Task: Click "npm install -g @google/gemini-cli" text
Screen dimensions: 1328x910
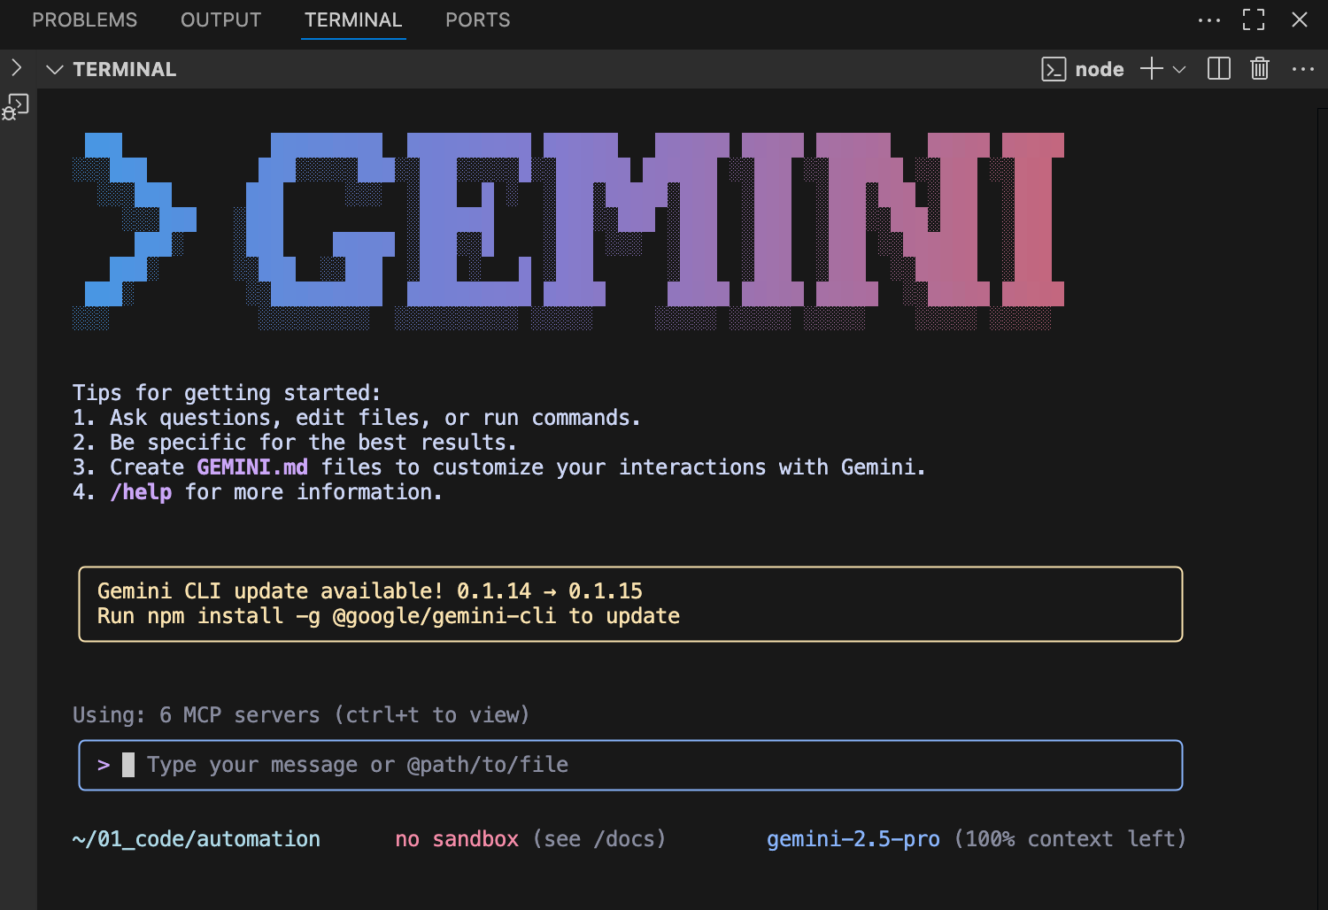Action: click(x=351, y=616)
